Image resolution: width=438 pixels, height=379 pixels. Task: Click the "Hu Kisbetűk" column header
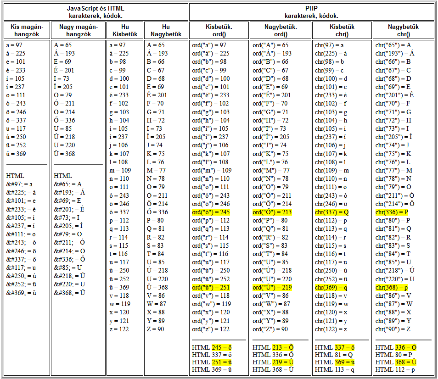pos(125,30)
